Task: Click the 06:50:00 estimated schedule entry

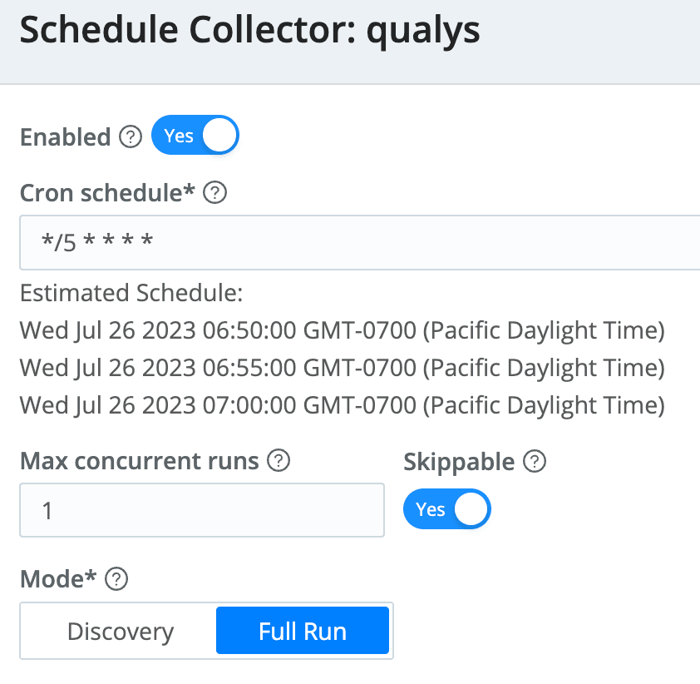Action: [x=342, y=331]
